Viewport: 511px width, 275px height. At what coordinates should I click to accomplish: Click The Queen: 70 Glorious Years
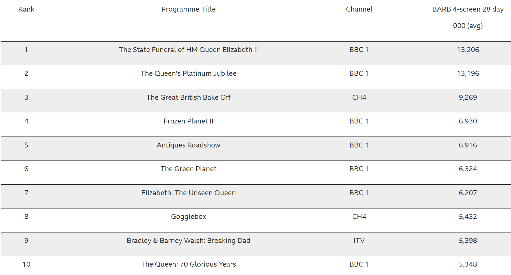[x=188, y=264]
